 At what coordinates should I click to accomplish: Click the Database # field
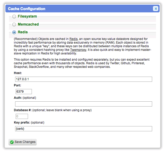point(22,116)
